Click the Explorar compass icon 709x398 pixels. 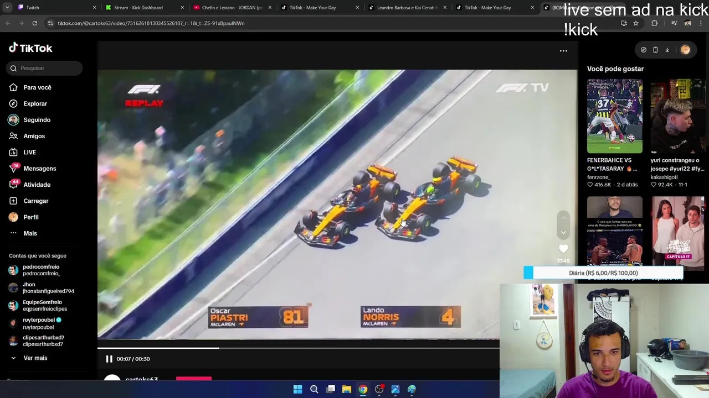point(13,103)
